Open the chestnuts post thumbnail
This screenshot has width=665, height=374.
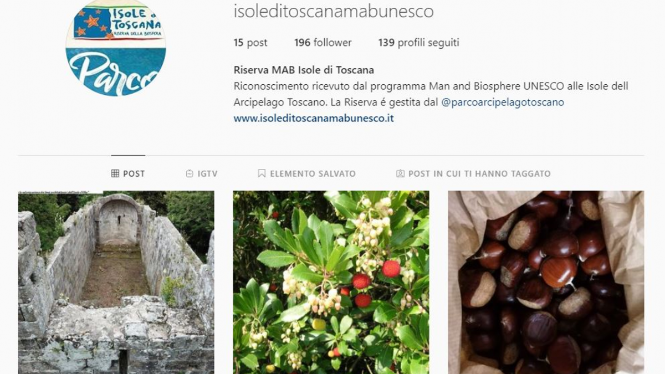tap(546, 283)
